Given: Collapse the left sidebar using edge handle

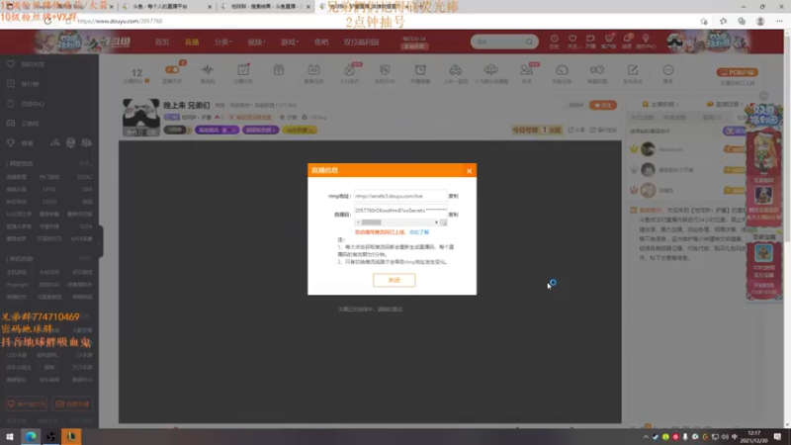Looking at the screenshot, I should click(101, 241).
